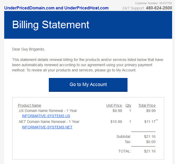Viewport: 175px width, 164px height.
Task: Click the 480-624-2500 support phone number
Action: [159, 8]
